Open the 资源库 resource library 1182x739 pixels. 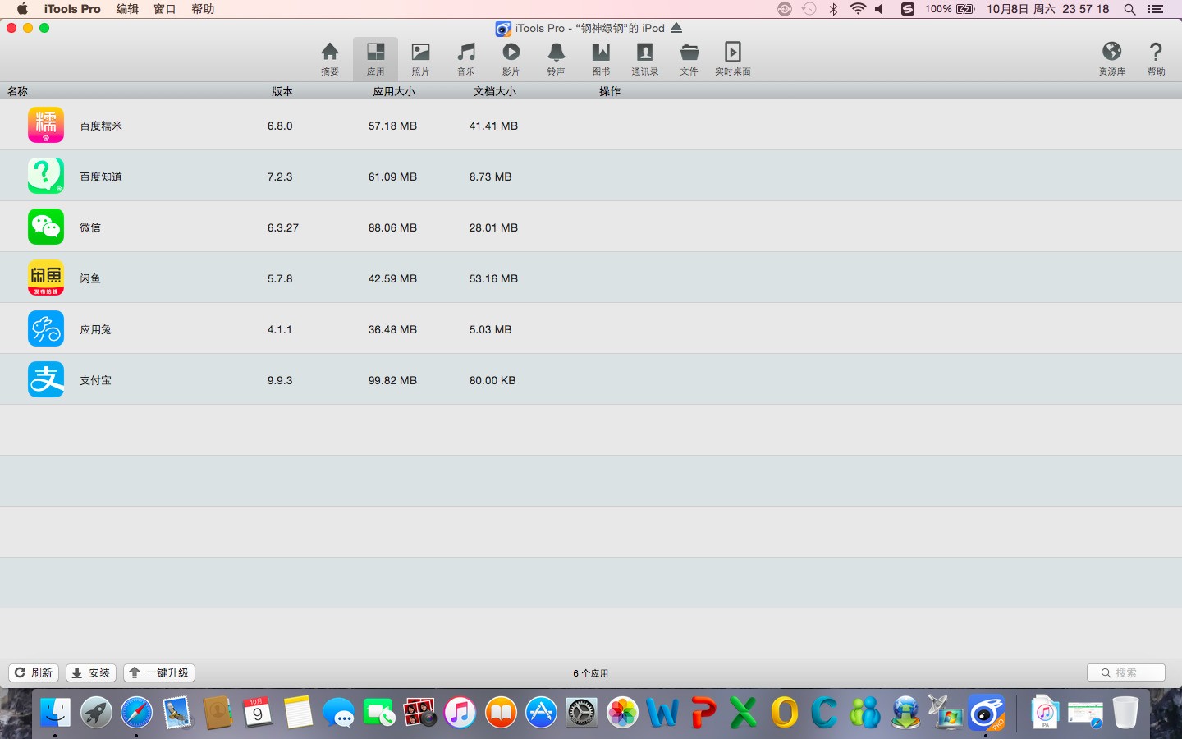click(1111, 58)
